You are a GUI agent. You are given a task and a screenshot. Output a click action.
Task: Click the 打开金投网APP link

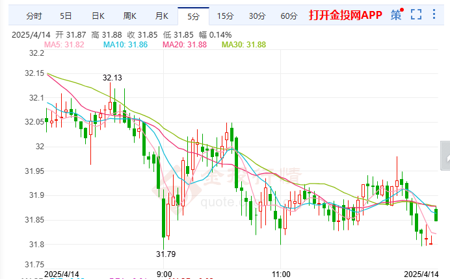click(345, 15)
